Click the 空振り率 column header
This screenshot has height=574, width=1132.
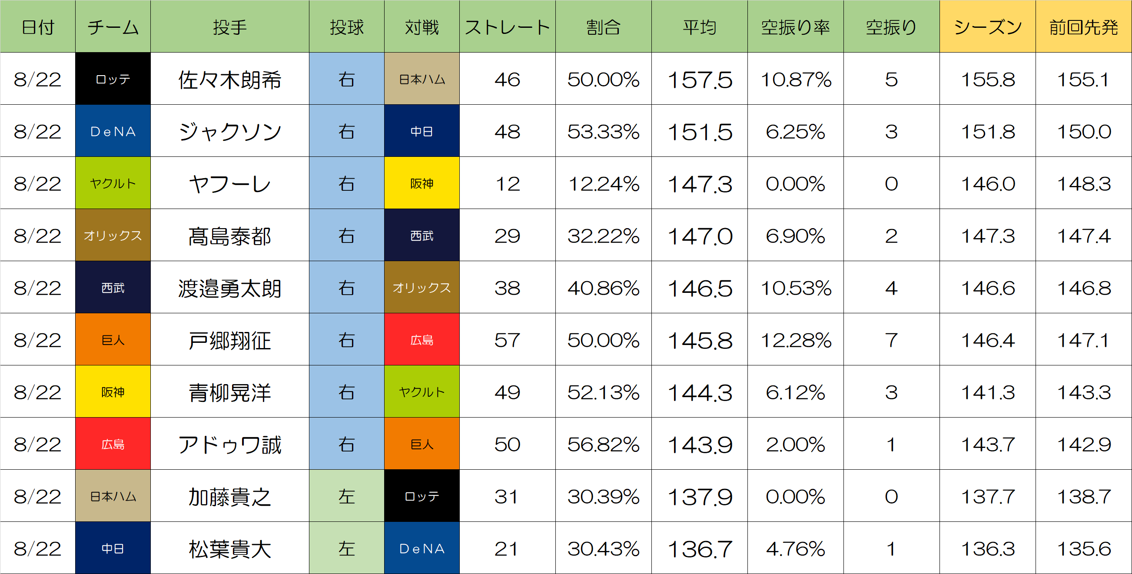point(795,27)
